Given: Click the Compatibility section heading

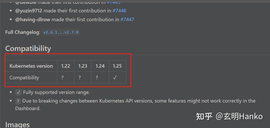Looking at the screenshot, I should (x=28, y=48).
